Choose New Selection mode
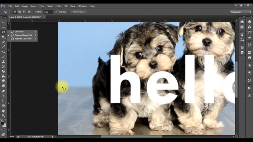 [15, 12]
